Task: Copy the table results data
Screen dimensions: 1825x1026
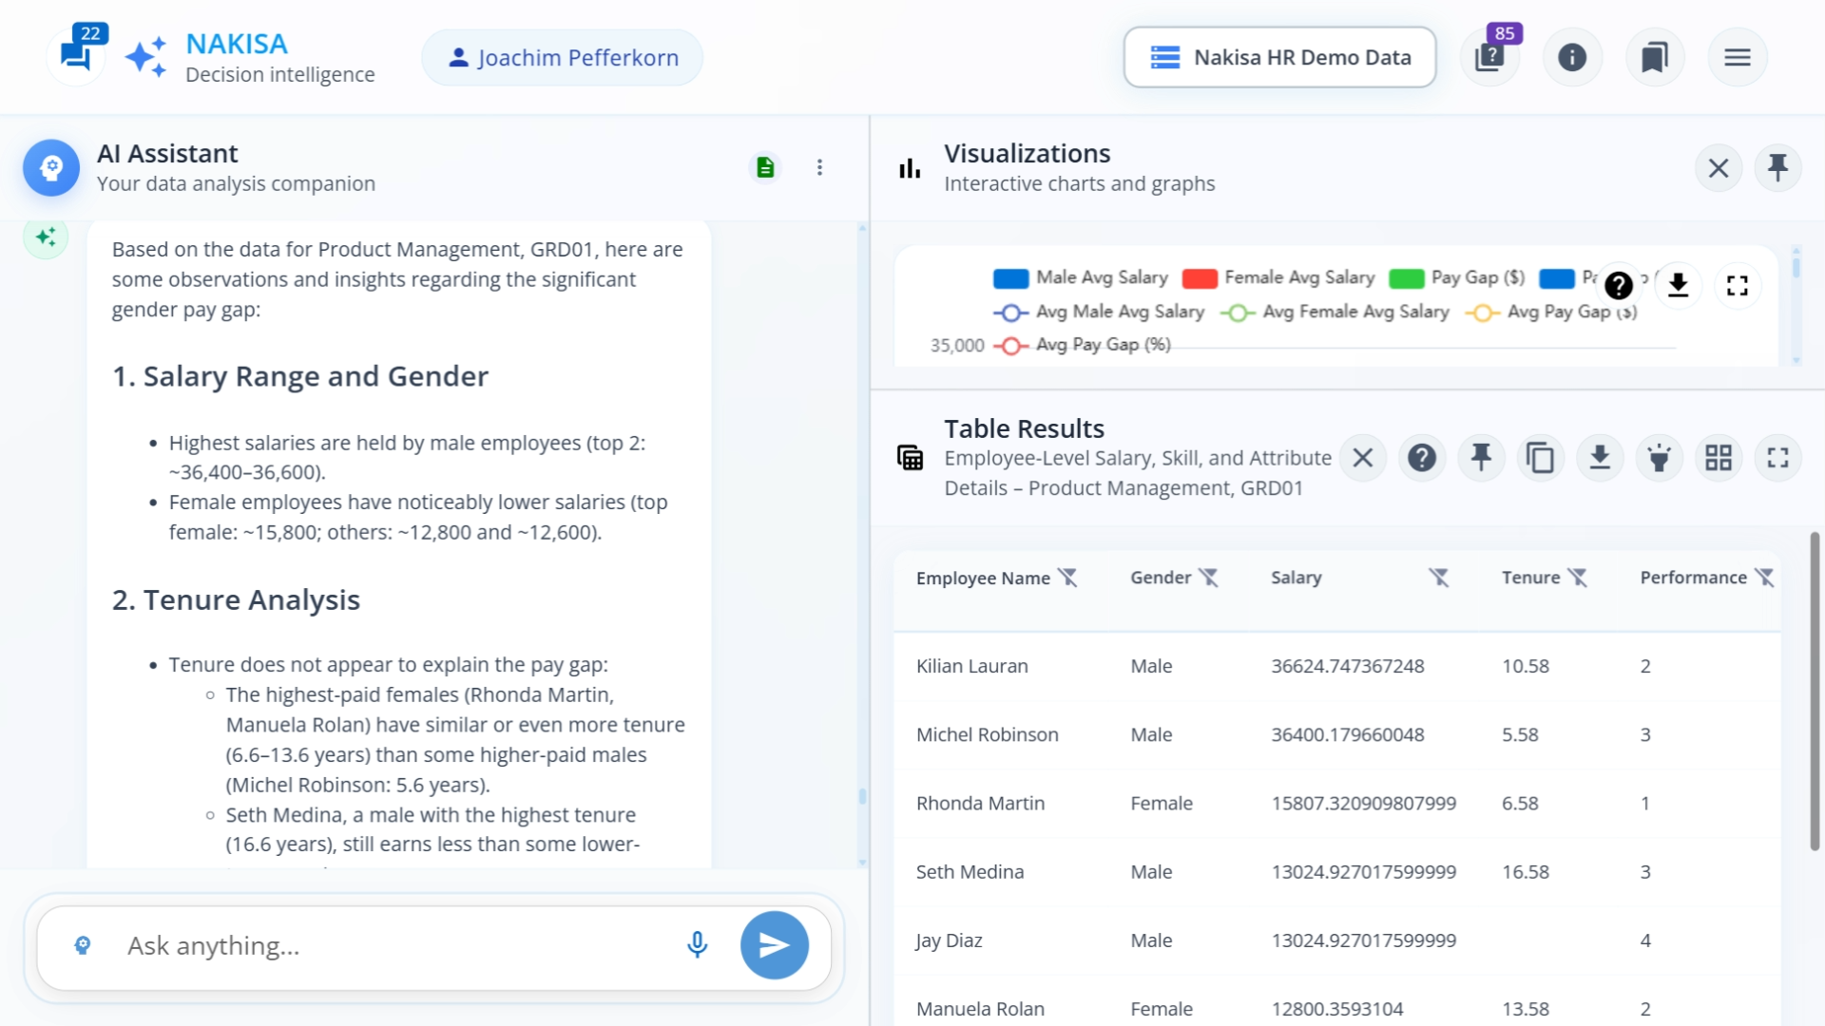Action: coord(1541,457)
